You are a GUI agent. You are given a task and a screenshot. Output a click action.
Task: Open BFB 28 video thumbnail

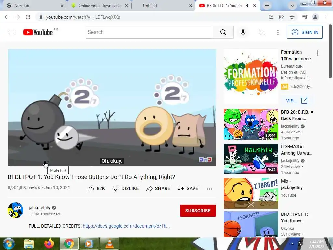[x=251, y=124]
